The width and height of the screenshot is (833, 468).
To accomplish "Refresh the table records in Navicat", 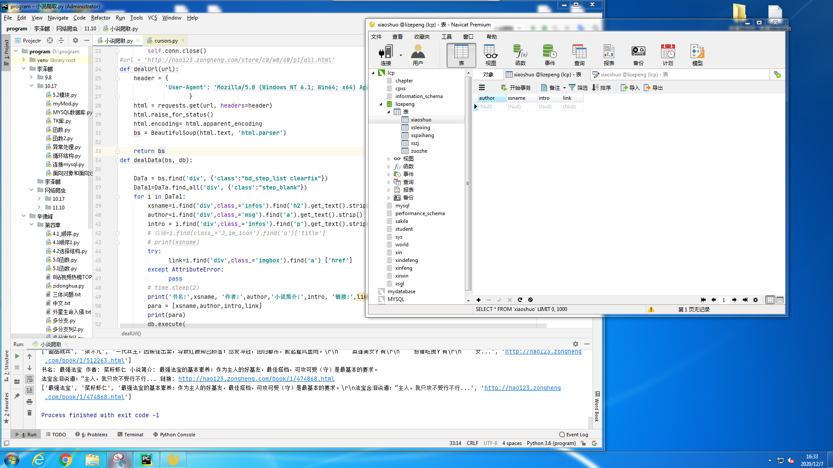I will tap(520, 300).
